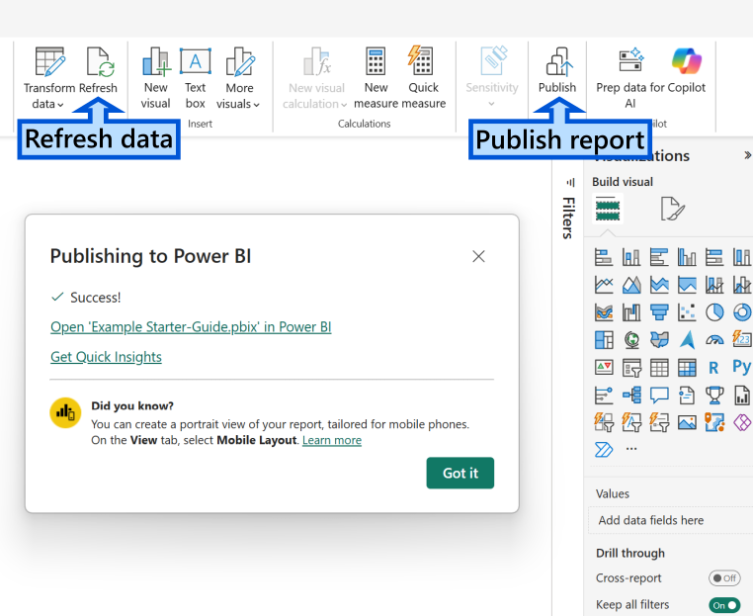
Task: Switch to the Format visual paintbrush tab
Action: click(x=672, y=209)
